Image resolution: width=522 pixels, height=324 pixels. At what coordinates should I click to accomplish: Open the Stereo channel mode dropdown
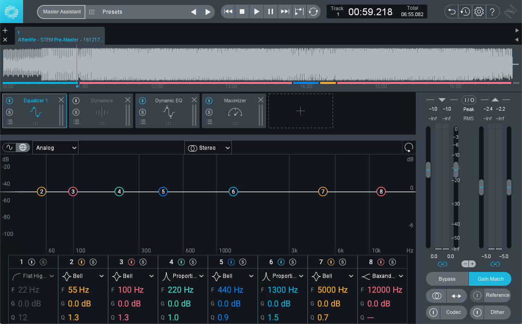pyautogui.click(x=208, y=148)
